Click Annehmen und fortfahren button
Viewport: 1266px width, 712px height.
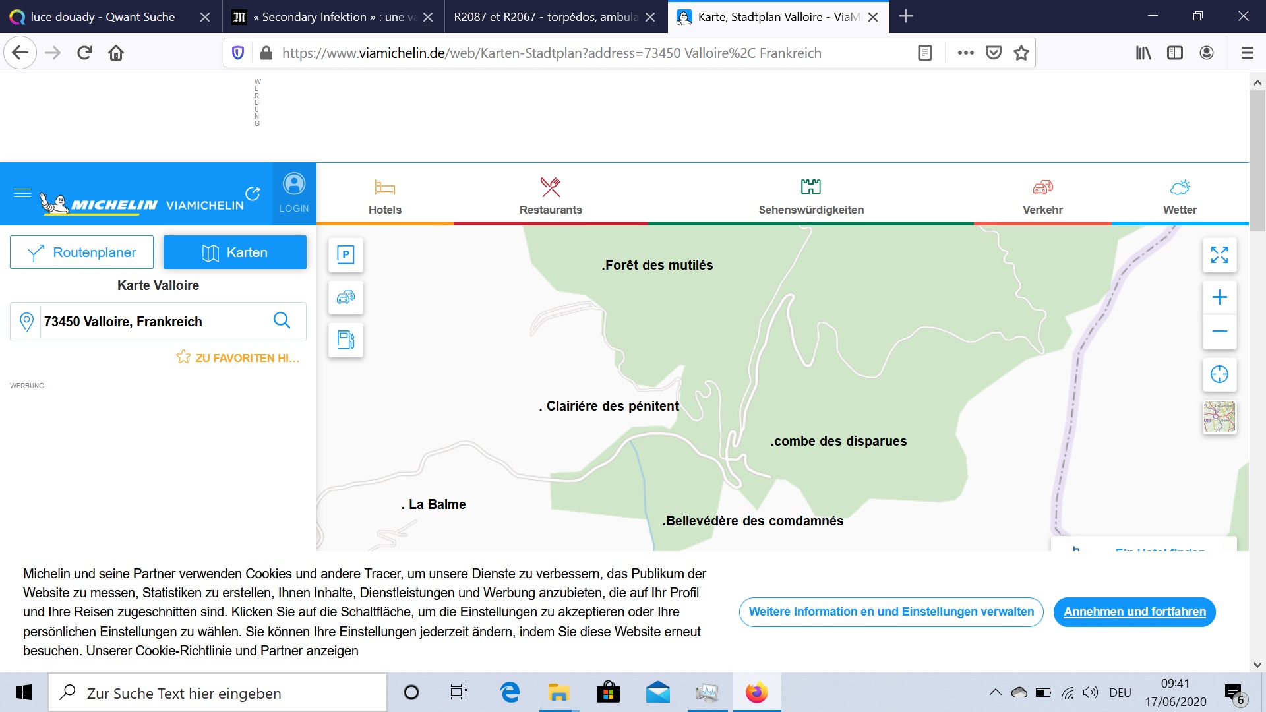tap(1134, 612)
